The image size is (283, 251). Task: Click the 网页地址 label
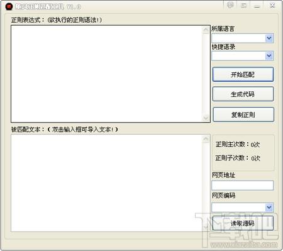pos(223,175)
